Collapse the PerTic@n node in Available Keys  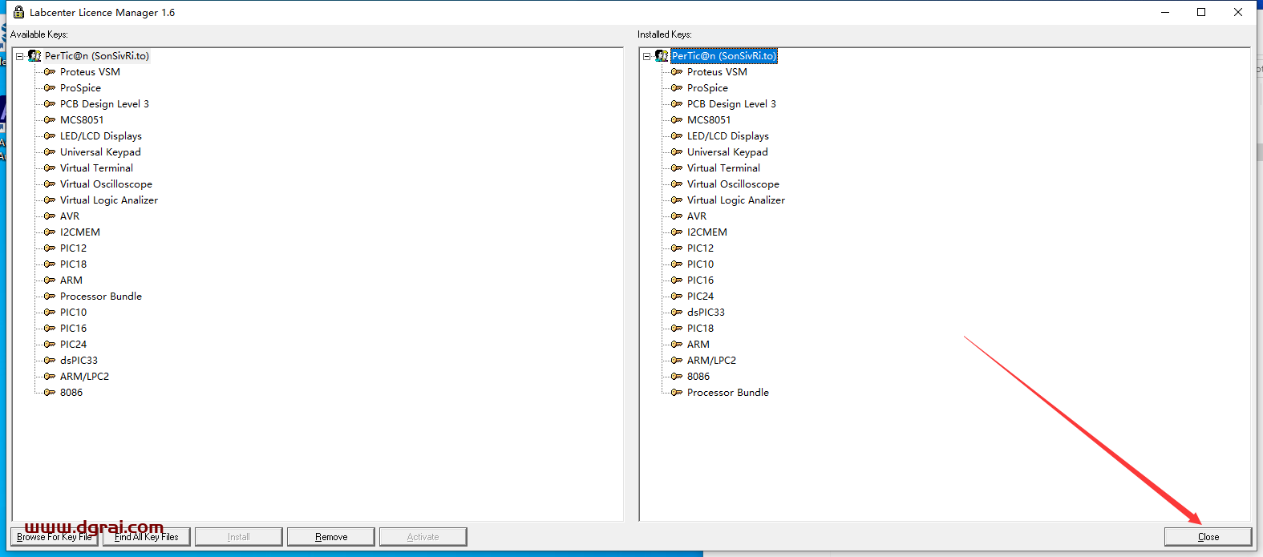click(x=20, y=56)
